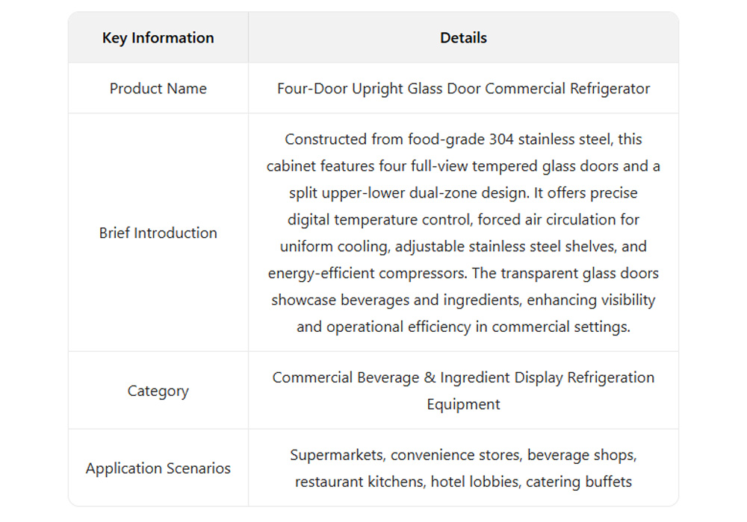Click the phrase "split upper-lower dual-zone design"
Image resolution: width=747 pixels, height=522 pixels.
(405, 193)
